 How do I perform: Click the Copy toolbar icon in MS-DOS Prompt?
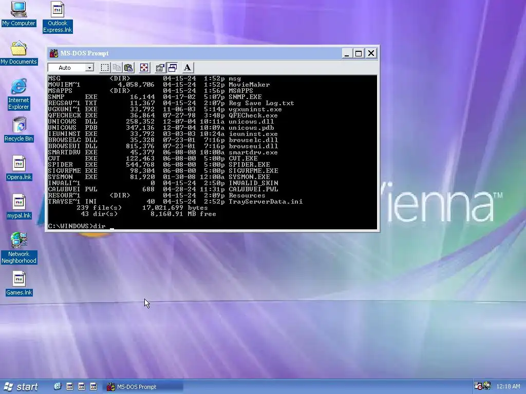click(117, 68)
